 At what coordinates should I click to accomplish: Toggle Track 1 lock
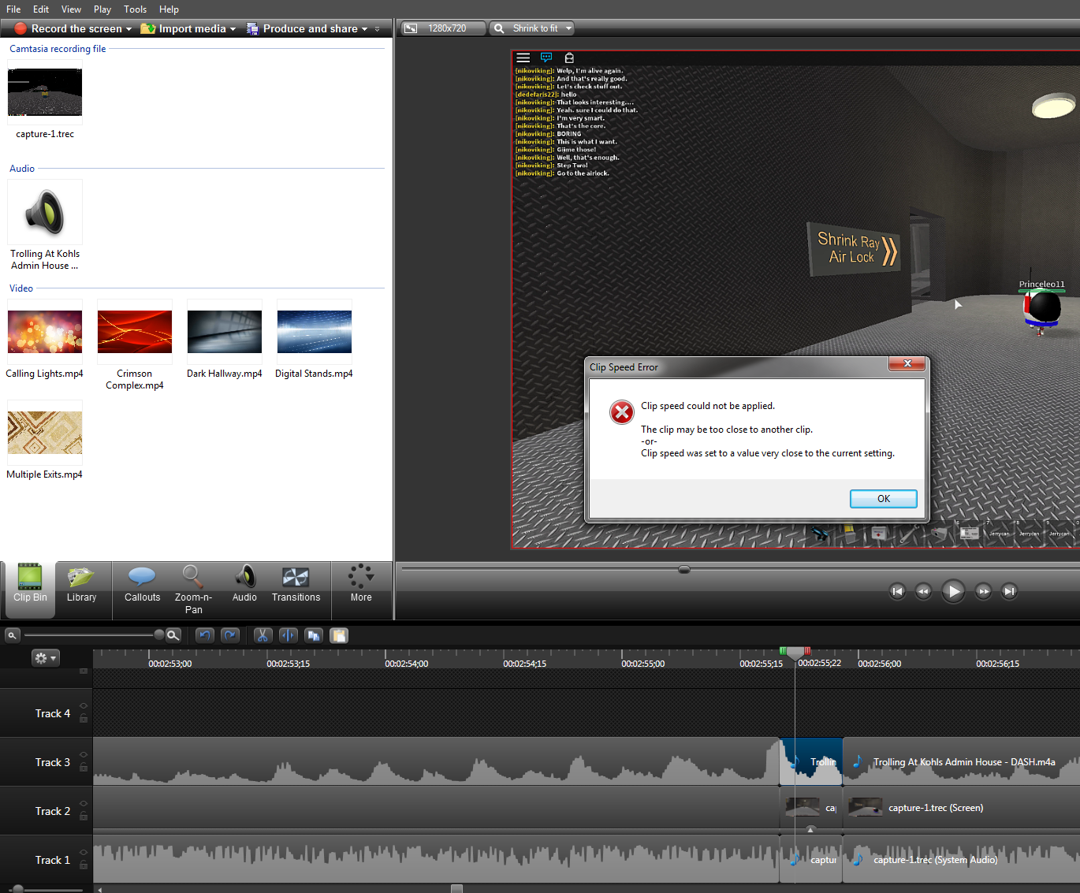pos(84,865)
